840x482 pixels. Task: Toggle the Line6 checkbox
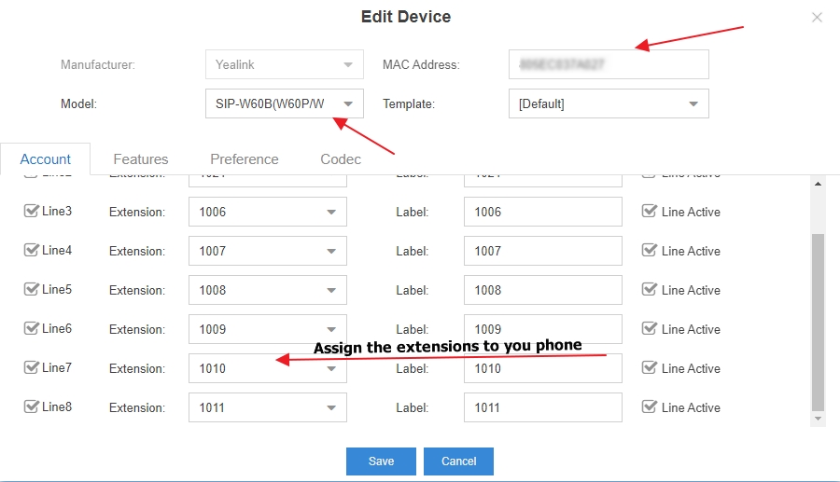[x=31, y=329]
